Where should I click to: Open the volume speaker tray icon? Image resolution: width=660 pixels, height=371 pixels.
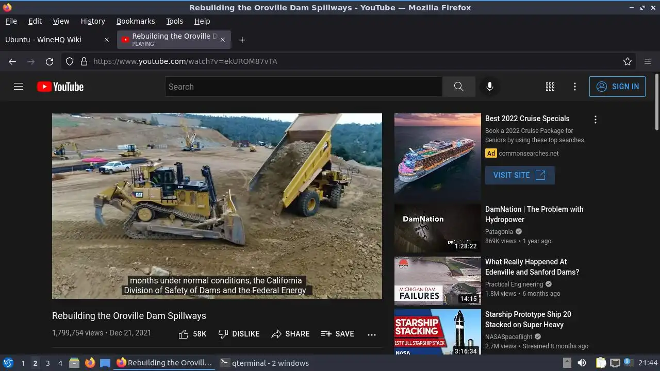(582, 363)
